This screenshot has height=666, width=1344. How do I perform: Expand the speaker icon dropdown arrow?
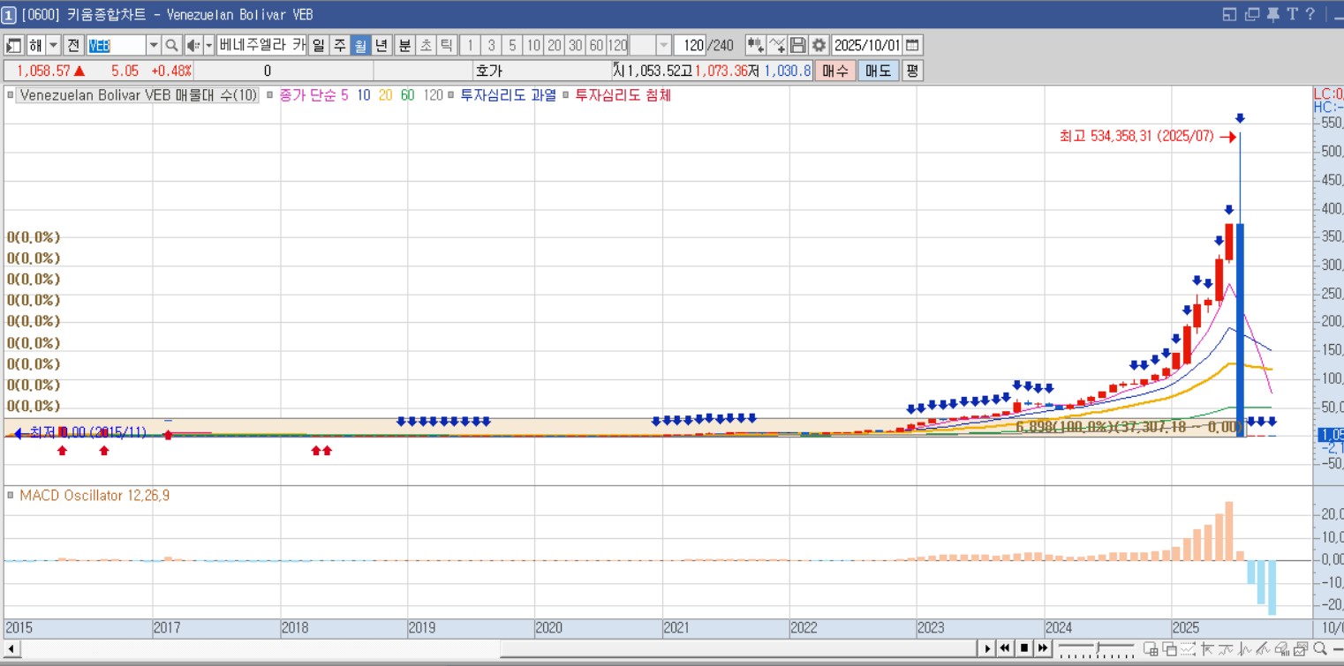(x=208, y=45)
